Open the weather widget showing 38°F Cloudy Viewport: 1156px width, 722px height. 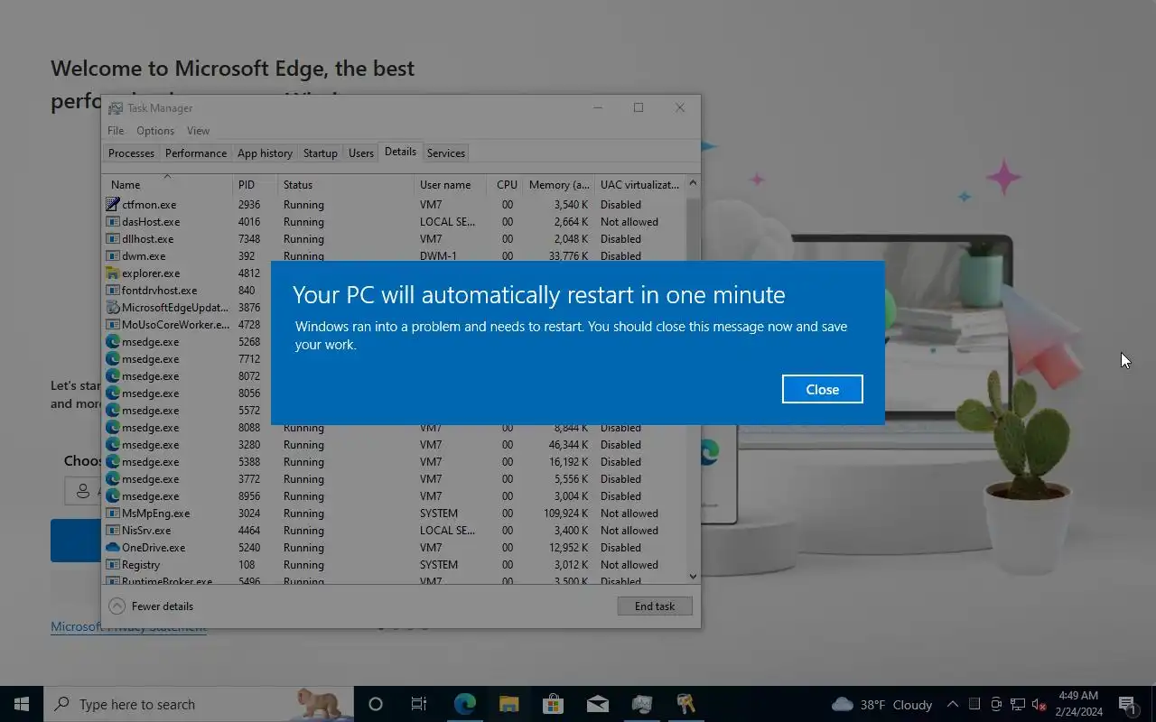(881, 704)
